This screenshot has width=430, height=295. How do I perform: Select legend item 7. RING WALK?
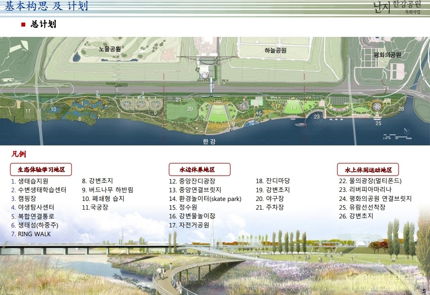pyautogui.click(x=31, y=234)
